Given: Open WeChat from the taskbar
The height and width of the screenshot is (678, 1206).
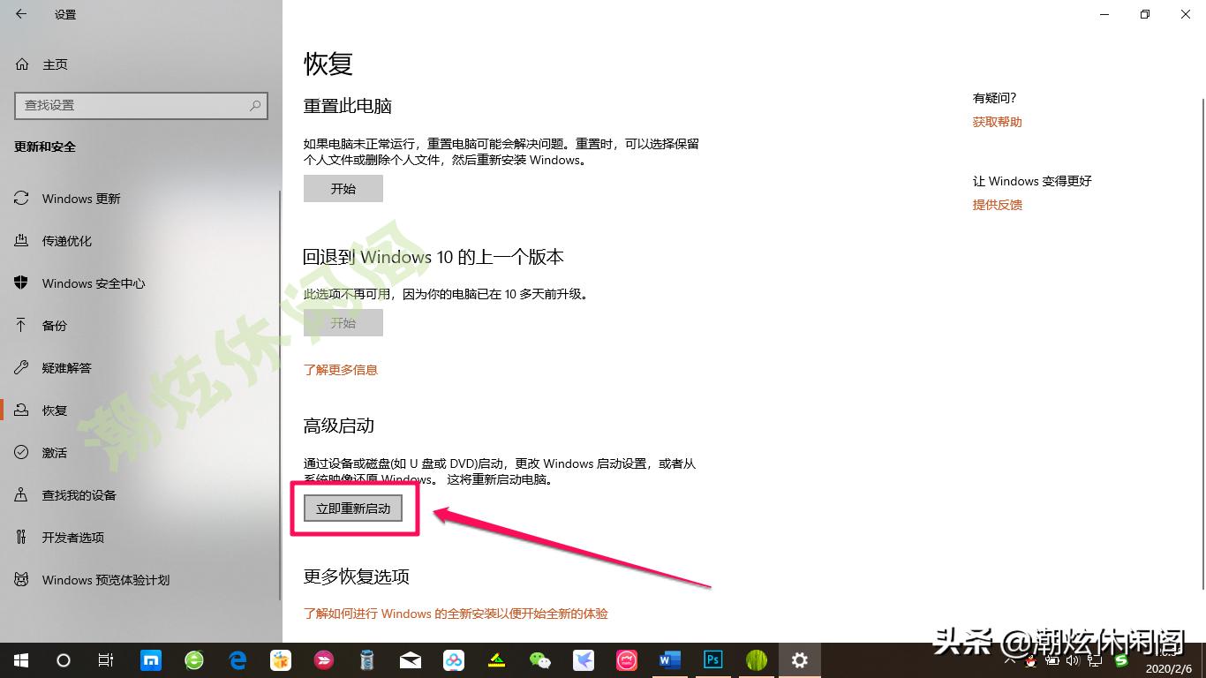Looking at the screenshot, I should [540, 660].
